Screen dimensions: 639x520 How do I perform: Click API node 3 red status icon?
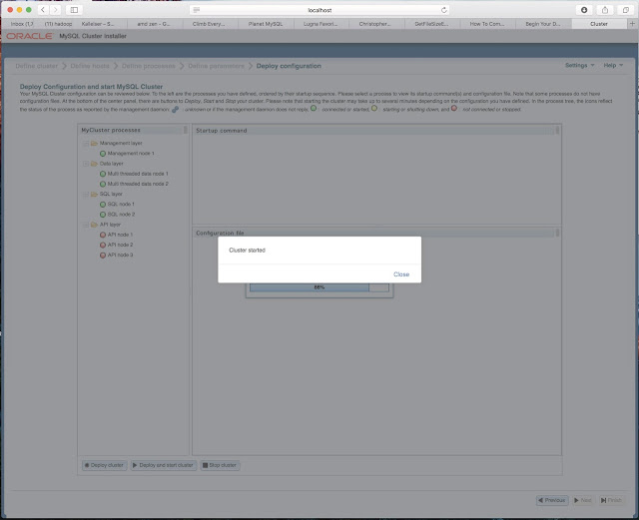point(103,256)
